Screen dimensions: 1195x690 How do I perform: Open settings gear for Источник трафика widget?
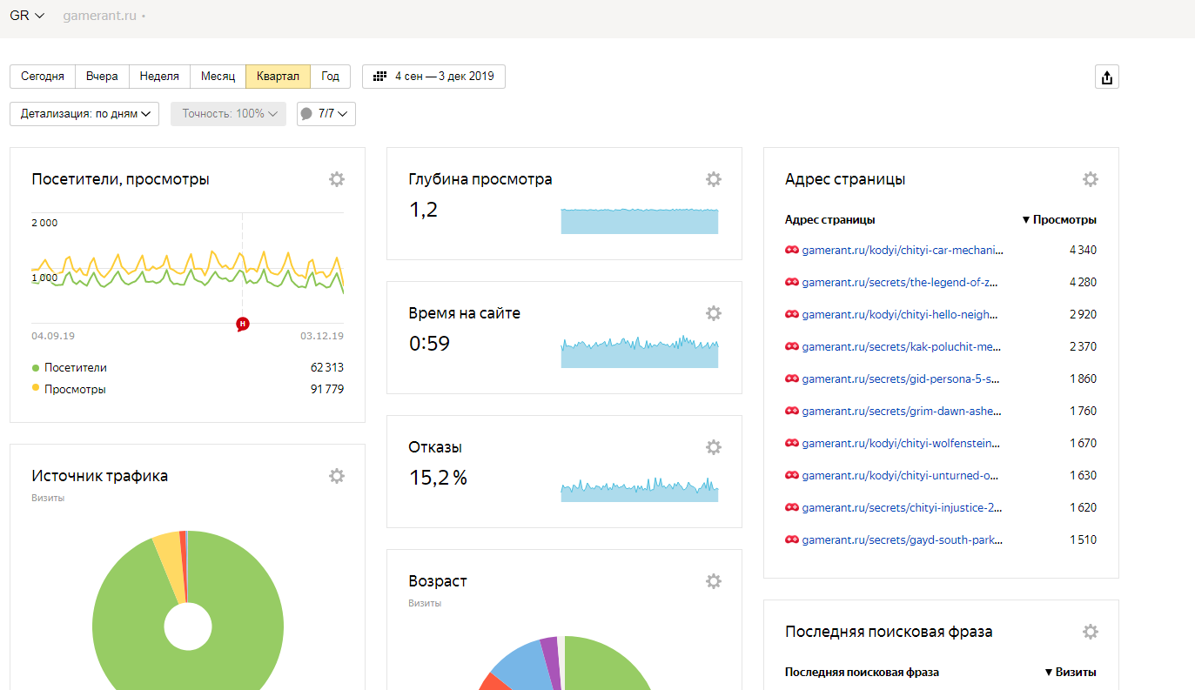[x=337, y=476]
